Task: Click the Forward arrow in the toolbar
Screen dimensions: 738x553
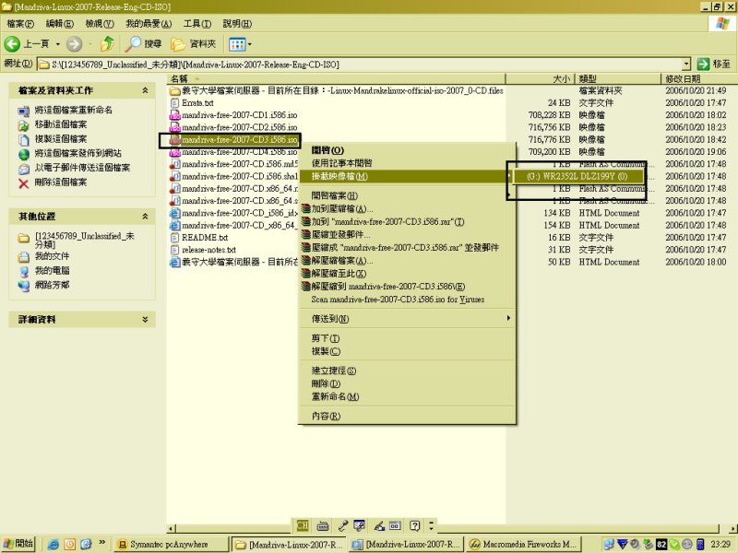Action: (x=74, y=44)
